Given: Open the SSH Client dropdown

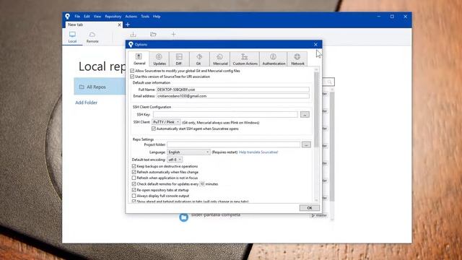Looking at the screenshot, I should coord(166,122).
